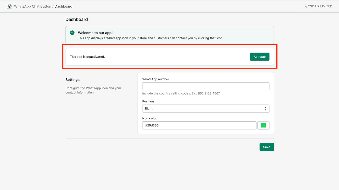The image size is (339, 190).
Task: Activate the WhatsApp app
Action: coord(260,57)
